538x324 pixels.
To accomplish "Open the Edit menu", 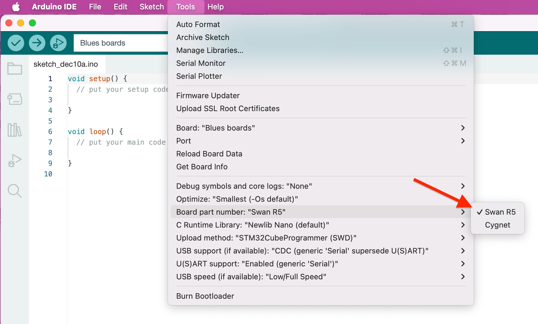I will point(121,7).
